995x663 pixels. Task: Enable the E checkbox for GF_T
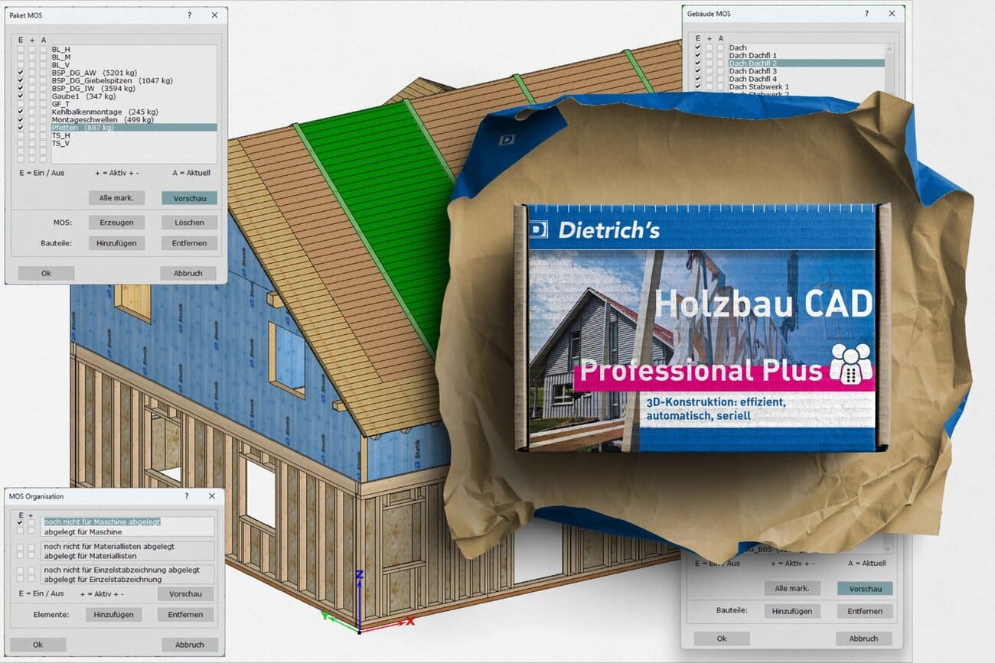tap(21, 104)
